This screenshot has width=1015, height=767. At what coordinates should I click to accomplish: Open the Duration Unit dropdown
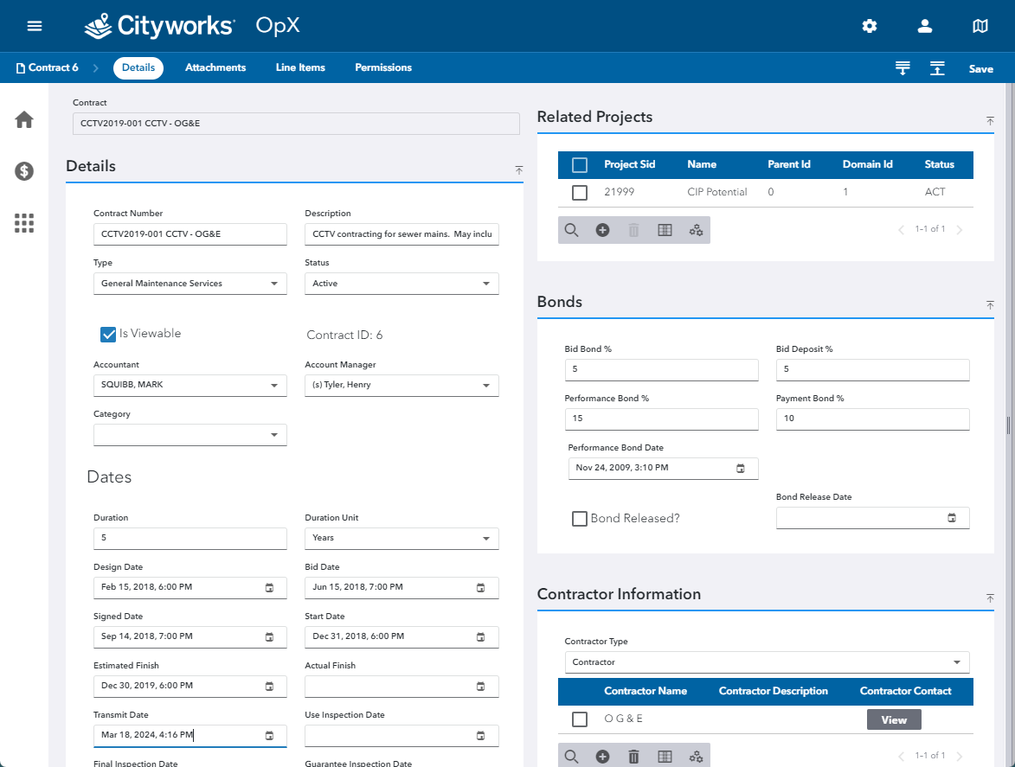pos(402,538)
